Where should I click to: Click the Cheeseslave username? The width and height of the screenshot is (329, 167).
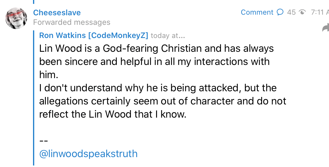[x=57, y=13]
